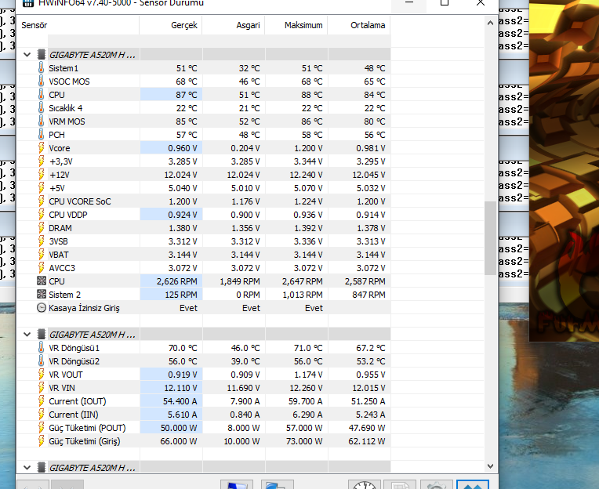This screenshot has width=599, height=489.
Task: Click the Asgari column header
Action: 234,25
